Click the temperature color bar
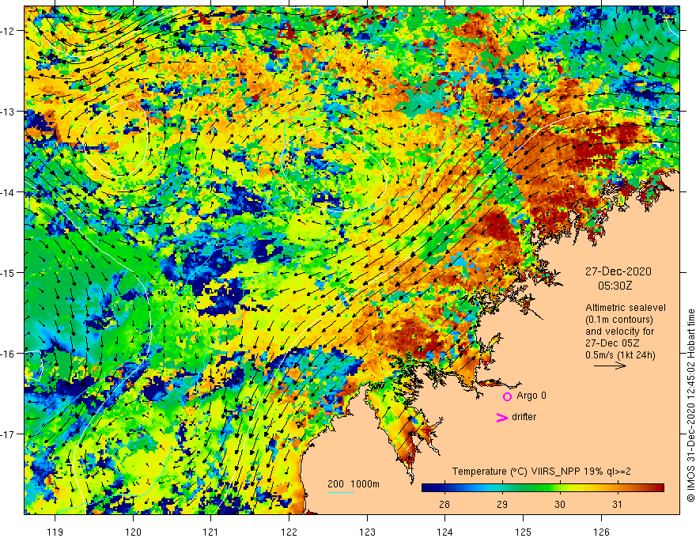 coord(543,488)
